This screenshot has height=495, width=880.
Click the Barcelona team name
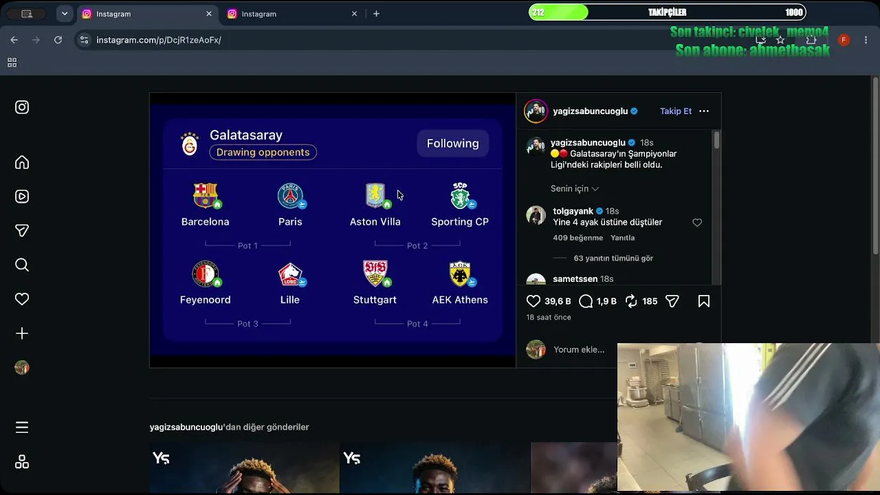click(205, 221)
